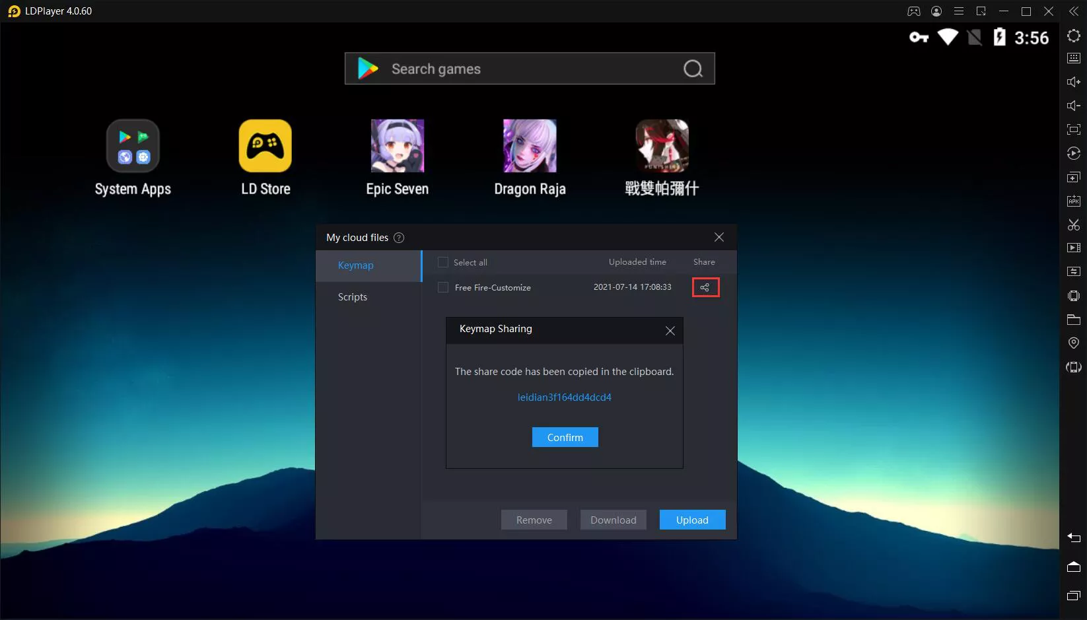Viewport: 1087px width, 620px height.
Task: Open keyboard mapping tool in sidebar
Action: (1074, 58)
